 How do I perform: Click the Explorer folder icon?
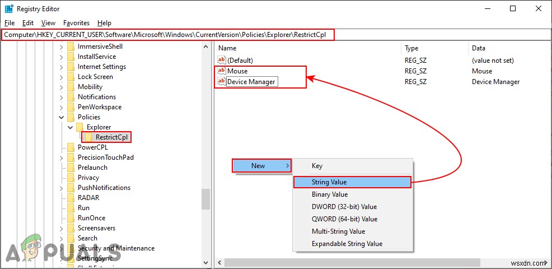tap(80, 127)
